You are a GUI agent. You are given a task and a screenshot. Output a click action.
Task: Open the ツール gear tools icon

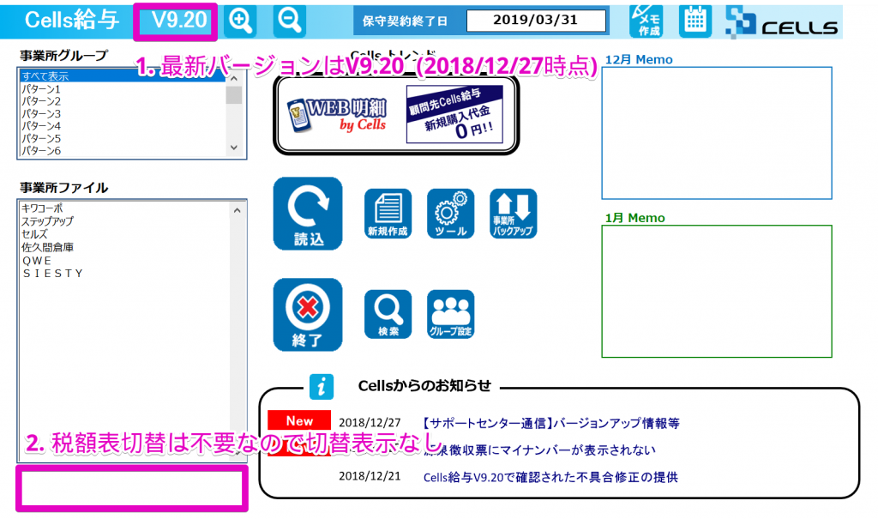pos(451,214)
